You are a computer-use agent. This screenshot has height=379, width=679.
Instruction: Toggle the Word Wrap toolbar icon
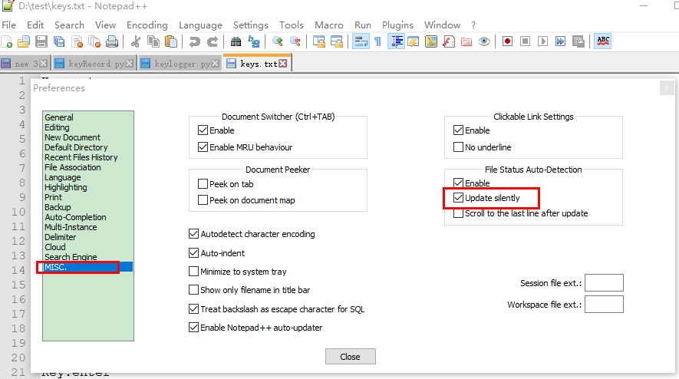click(361, 41)
